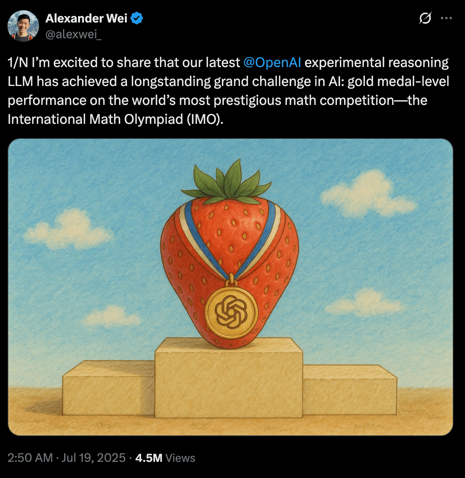Follow the @OpenAI mention link
Image resolution: width=465 pixels, height=478 pixels.
[x=272, y=62]
